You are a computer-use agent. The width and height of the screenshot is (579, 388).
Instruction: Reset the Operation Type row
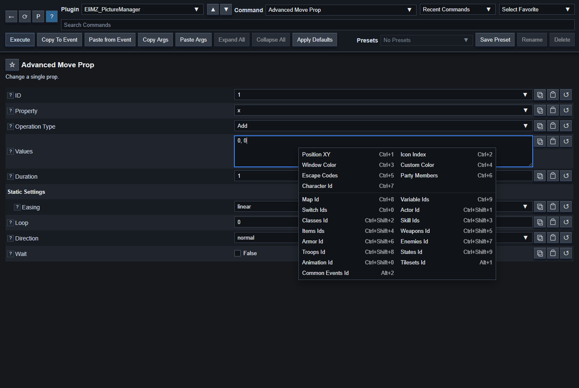tap(566, 126)
